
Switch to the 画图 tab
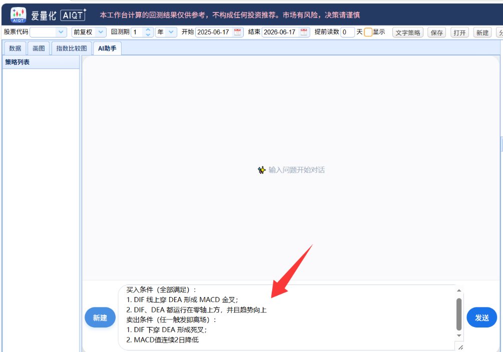coord(39,48)
